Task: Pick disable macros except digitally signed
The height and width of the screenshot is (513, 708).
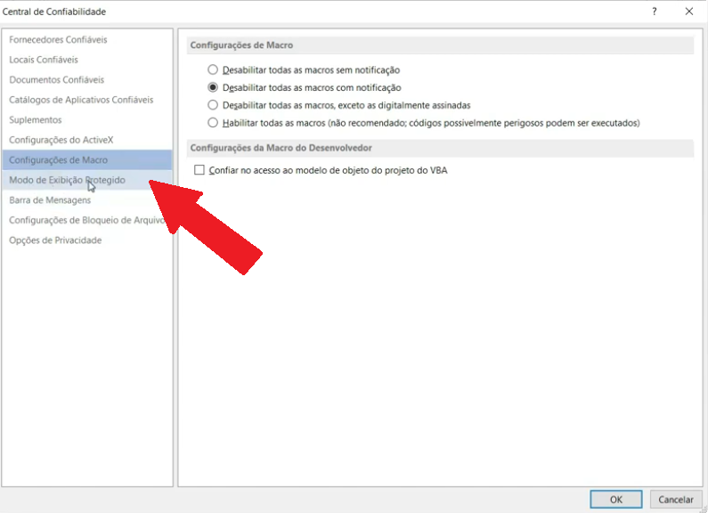Action: [213, 105]
